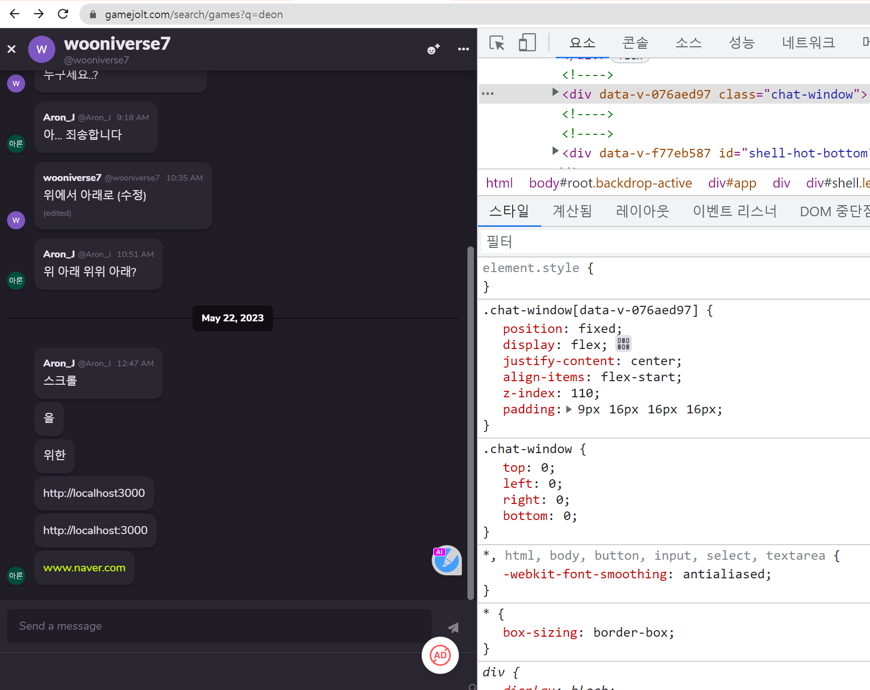Viewport: 870px width, 690px height.
Task: Click the bottom: 0 declaration
Action: [x=540, y=516]
